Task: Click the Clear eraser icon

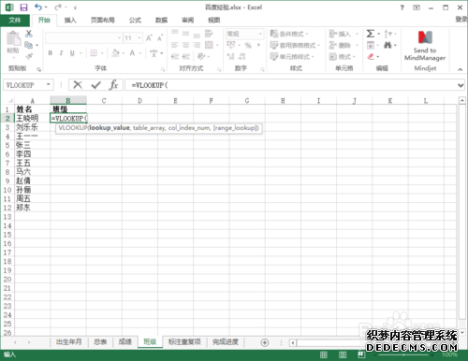Action: pyautogui.click(x=371, y=56)
